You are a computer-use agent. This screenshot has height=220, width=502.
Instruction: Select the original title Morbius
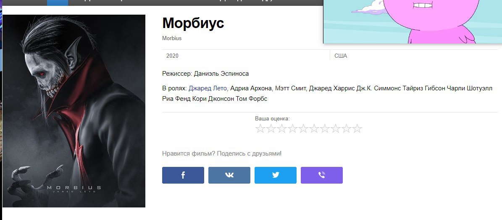click(172, 38)
